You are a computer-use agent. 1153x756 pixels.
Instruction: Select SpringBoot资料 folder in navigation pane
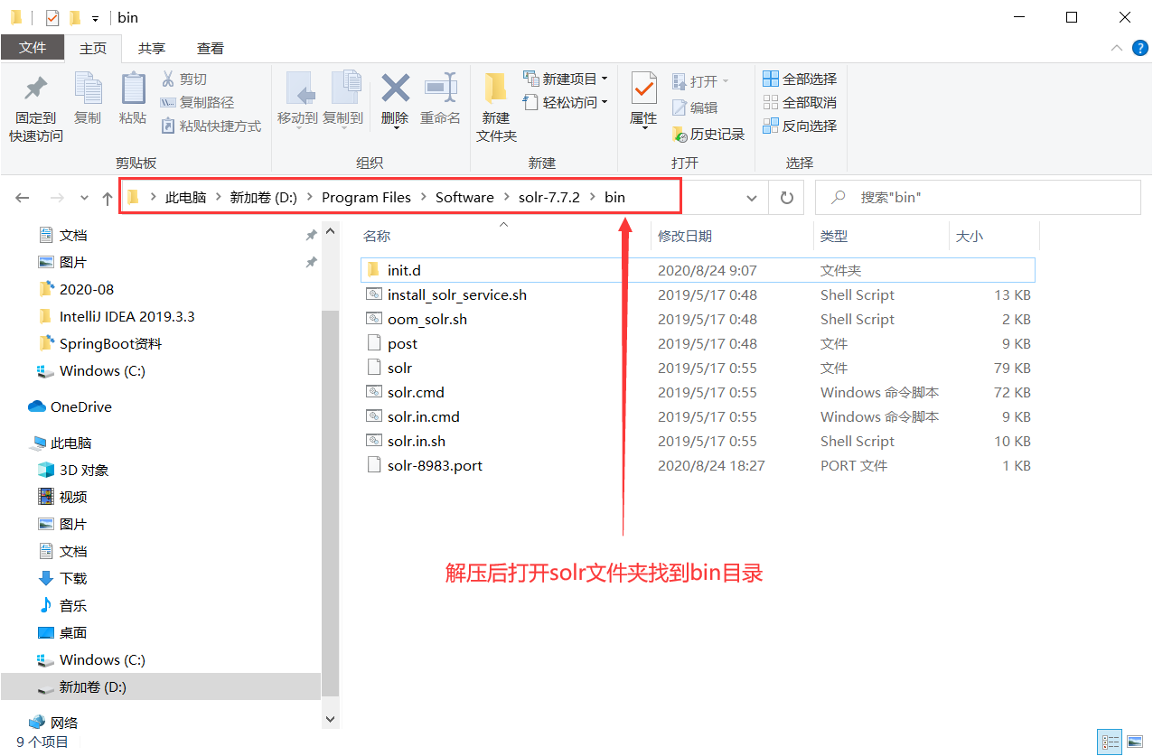(100, 343)
